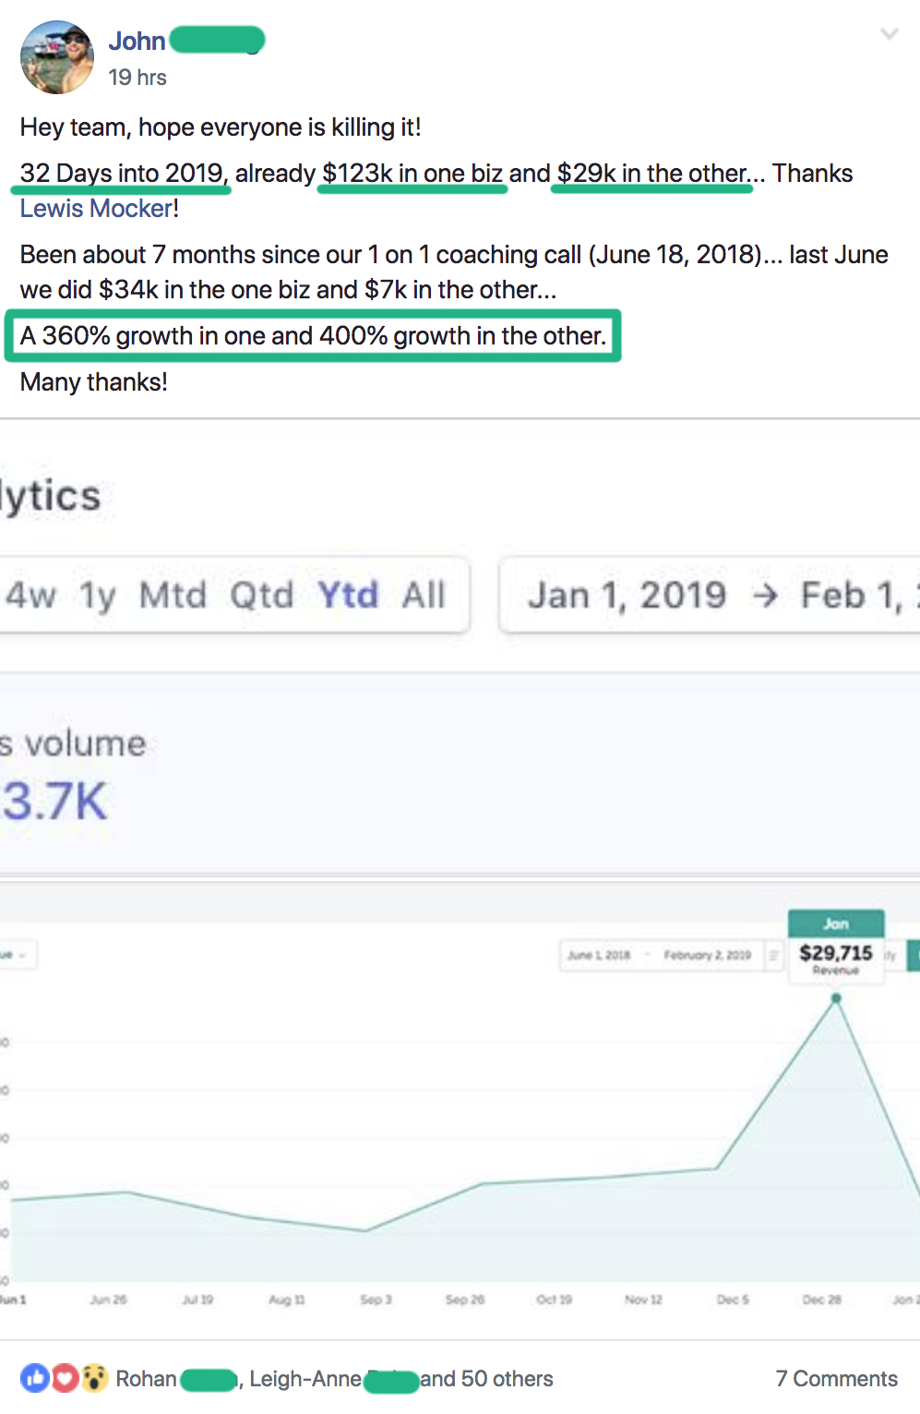Image resolution: width=920 pixels, height=1414 pixels.
Task: Click the revenue peak data point on chart
Action: pos(836,998)
